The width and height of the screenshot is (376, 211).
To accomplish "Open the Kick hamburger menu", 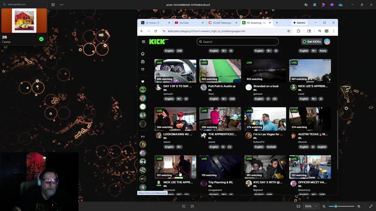I will [143, 42].
